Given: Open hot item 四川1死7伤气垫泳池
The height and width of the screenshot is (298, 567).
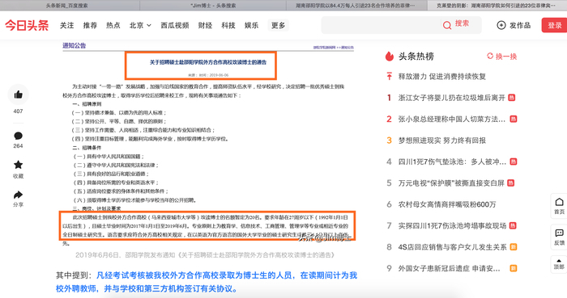Looking at the screenshot, I should 452,162.
